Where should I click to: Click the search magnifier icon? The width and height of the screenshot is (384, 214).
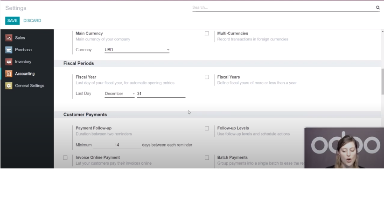pyautogui.click(x=377, y=8)
